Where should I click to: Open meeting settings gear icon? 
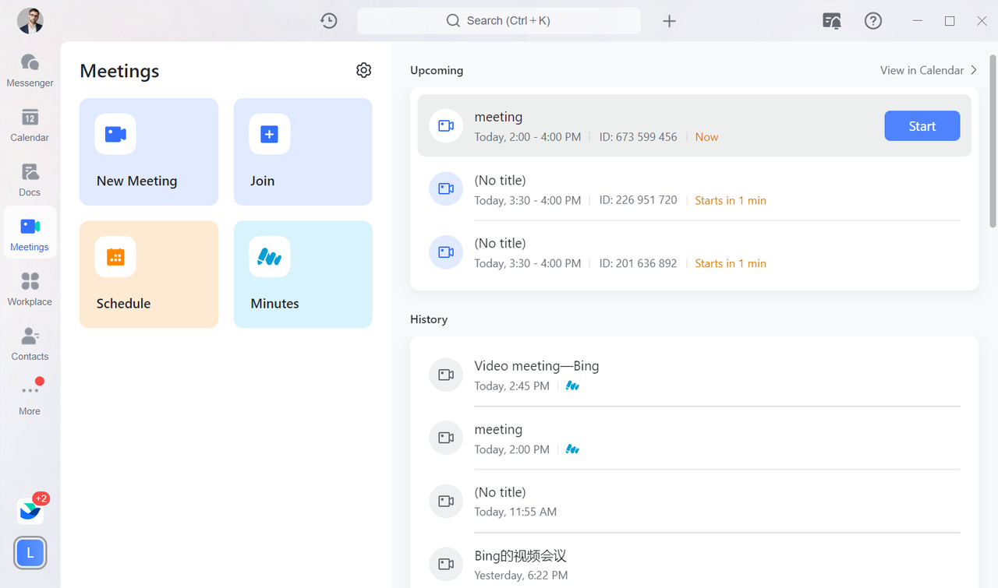[363, 70]
